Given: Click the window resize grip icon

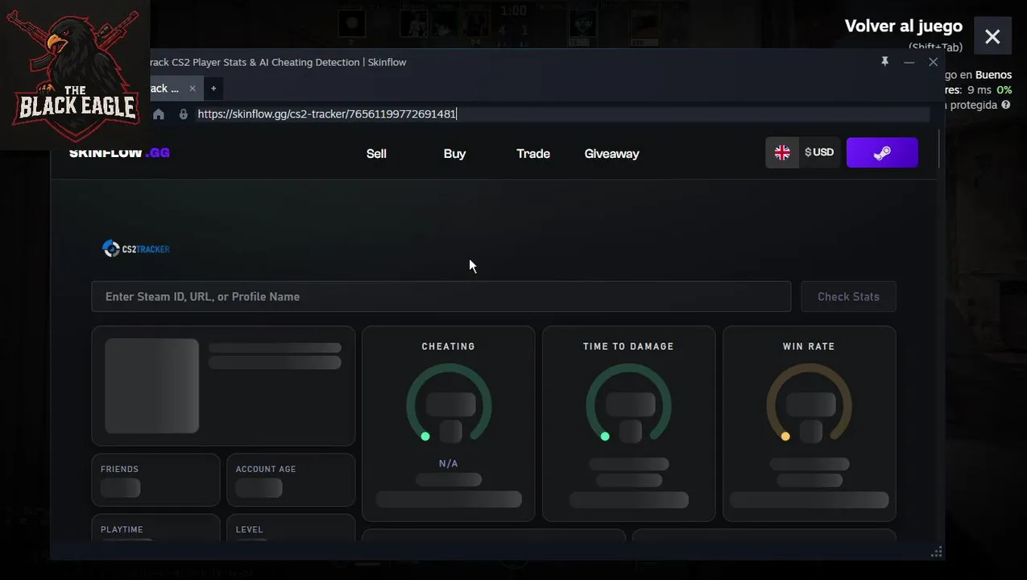Looking at the screenshot, I should pos(936,552).
